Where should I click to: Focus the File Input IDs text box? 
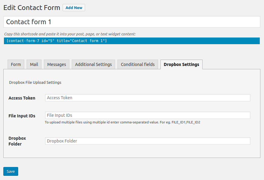click(147, 115)
